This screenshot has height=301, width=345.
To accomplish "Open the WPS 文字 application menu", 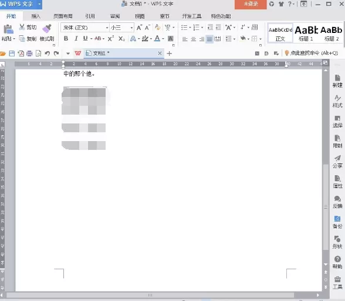I will click(21, 4).
